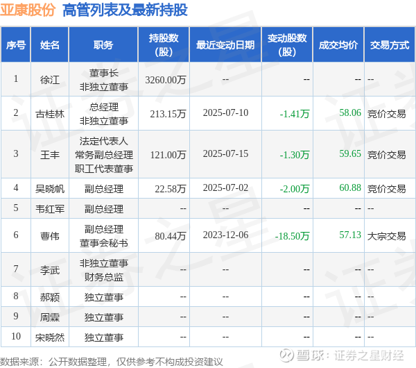Screen dimensions: 416x368
Task: Select the name 吴晓帆
Action: point(50,189)
